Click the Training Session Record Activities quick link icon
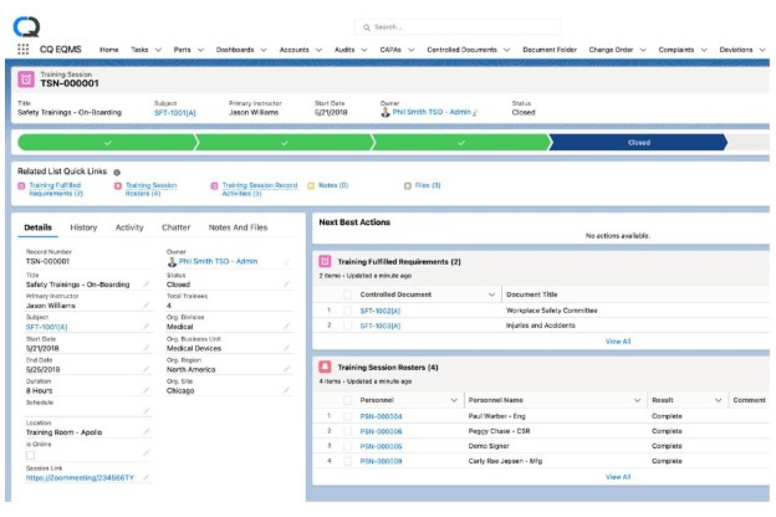This screenshot has height=517, width=776. click(214, 186)
